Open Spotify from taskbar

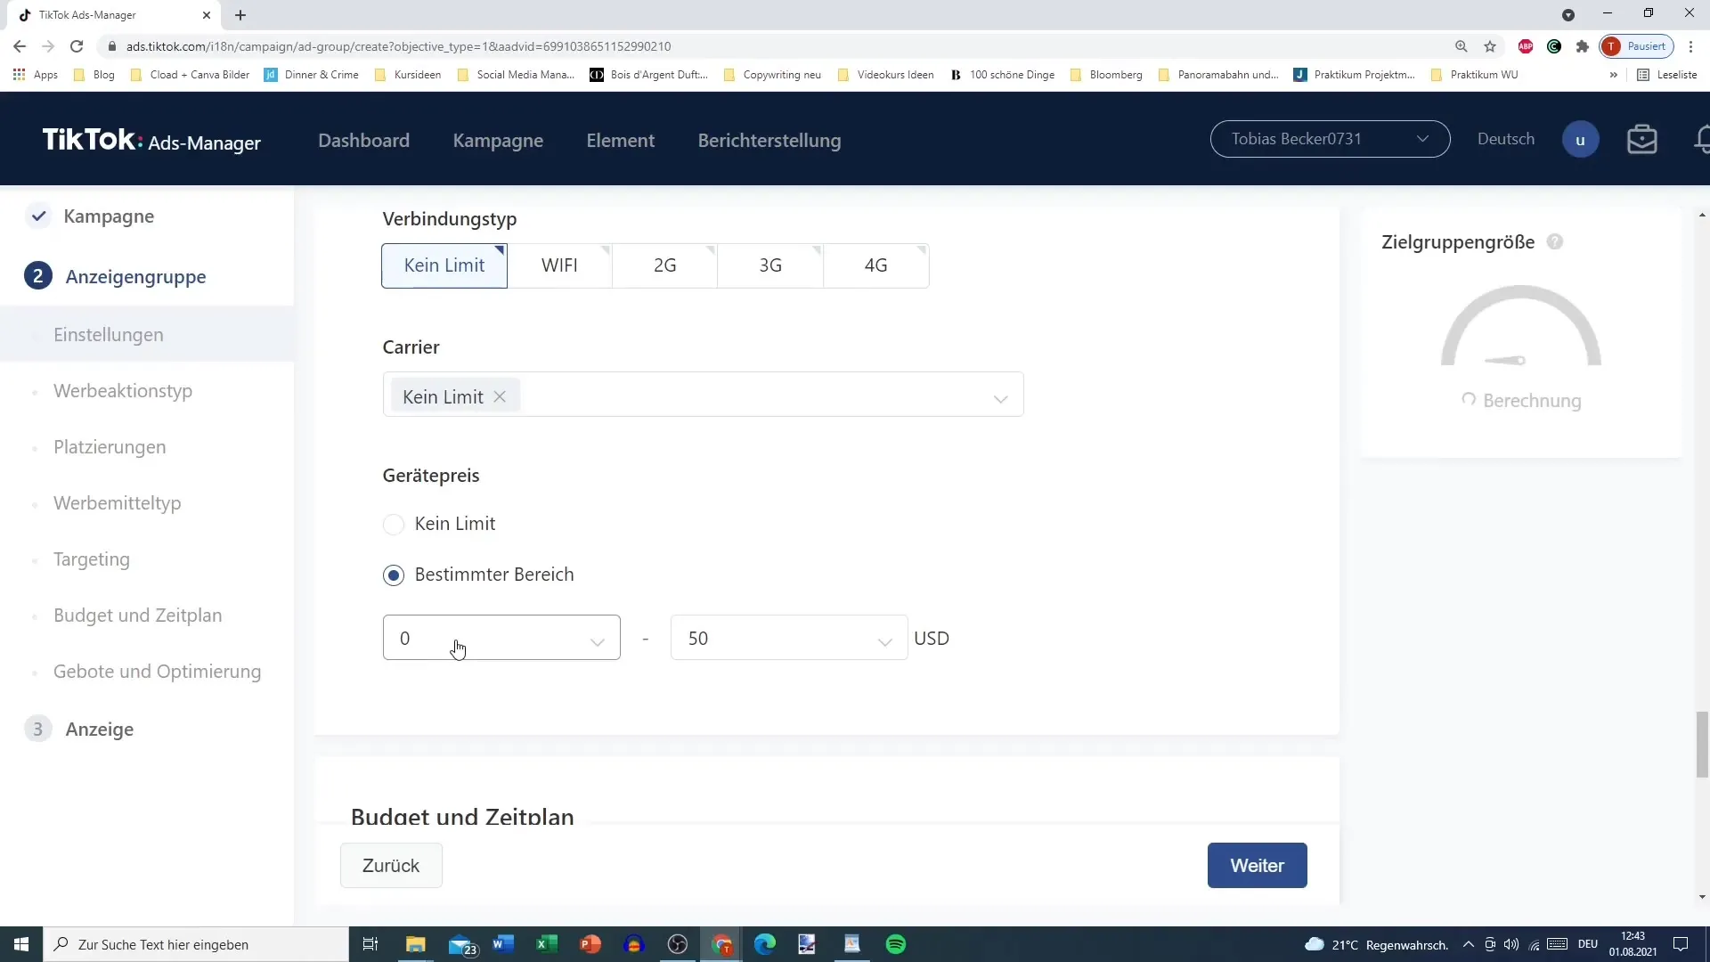pos(896,944)
